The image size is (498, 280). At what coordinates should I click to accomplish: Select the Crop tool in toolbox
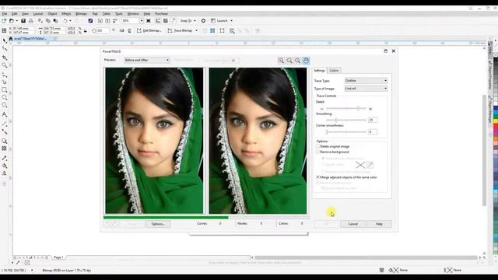click(x=5, y=58)
